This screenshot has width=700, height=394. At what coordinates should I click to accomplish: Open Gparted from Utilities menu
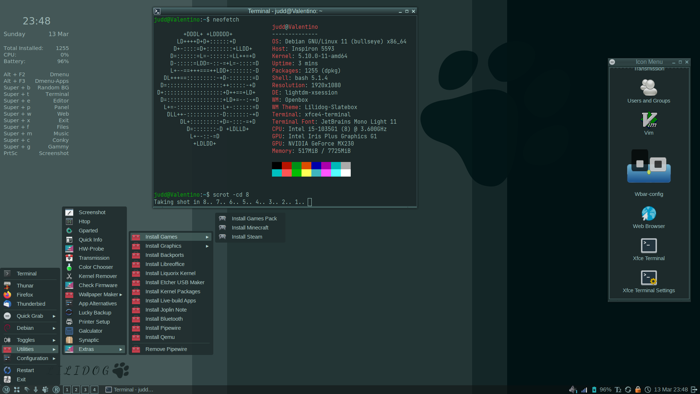tap(94, 231)
